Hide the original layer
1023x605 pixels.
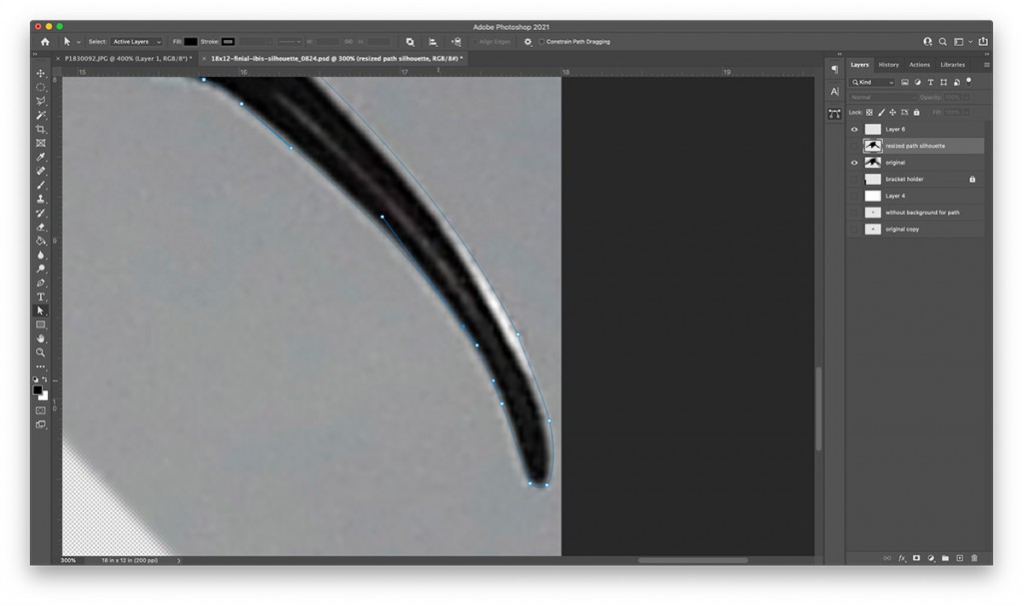[x=854, y=162]
